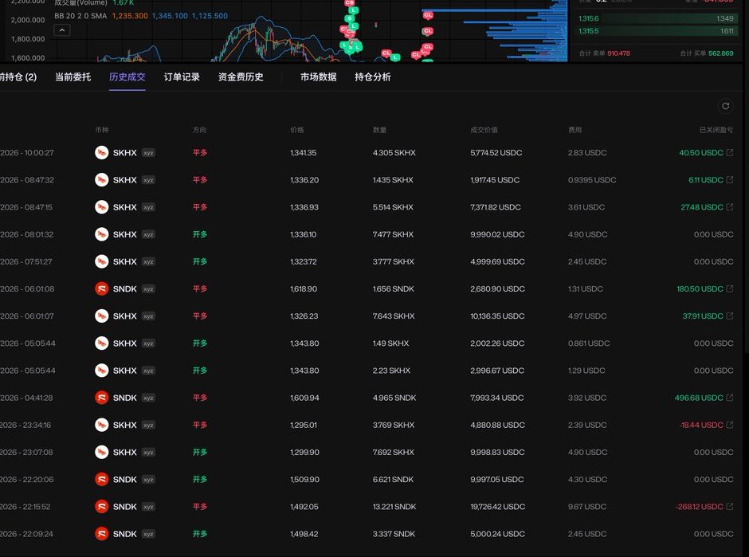Click SKHX coin icon in 08:47:32 row
Screen dimensions: 749x557
coord(101,179)
